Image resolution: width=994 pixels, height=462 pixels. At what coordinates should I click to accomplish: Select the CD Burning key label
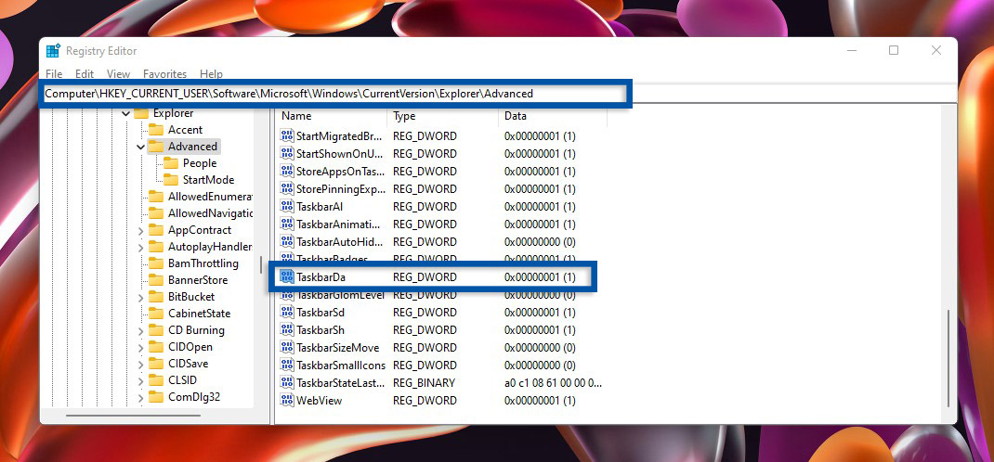click(196, 330)
